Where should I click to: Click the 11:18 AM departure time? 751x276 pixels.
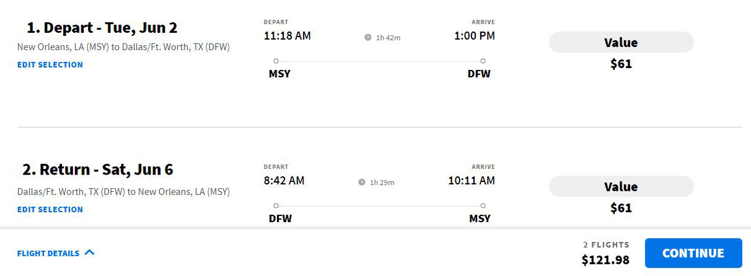pos(287,36)
